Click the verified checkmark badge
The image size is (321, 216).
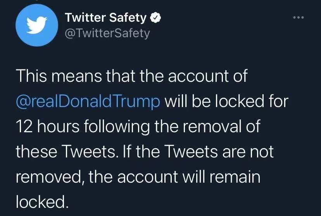155,18
